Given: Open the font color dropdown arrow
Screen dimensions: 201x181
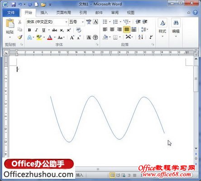Looking at the screenshot, I should click(x=55, y=37).
